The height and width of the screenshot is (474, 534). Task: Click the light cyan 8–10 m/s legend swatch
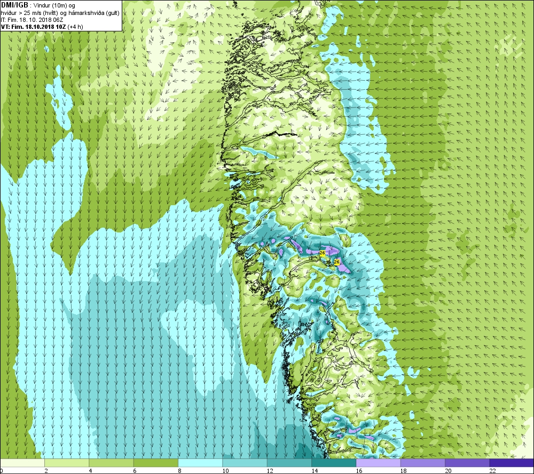tap(200, 463)
